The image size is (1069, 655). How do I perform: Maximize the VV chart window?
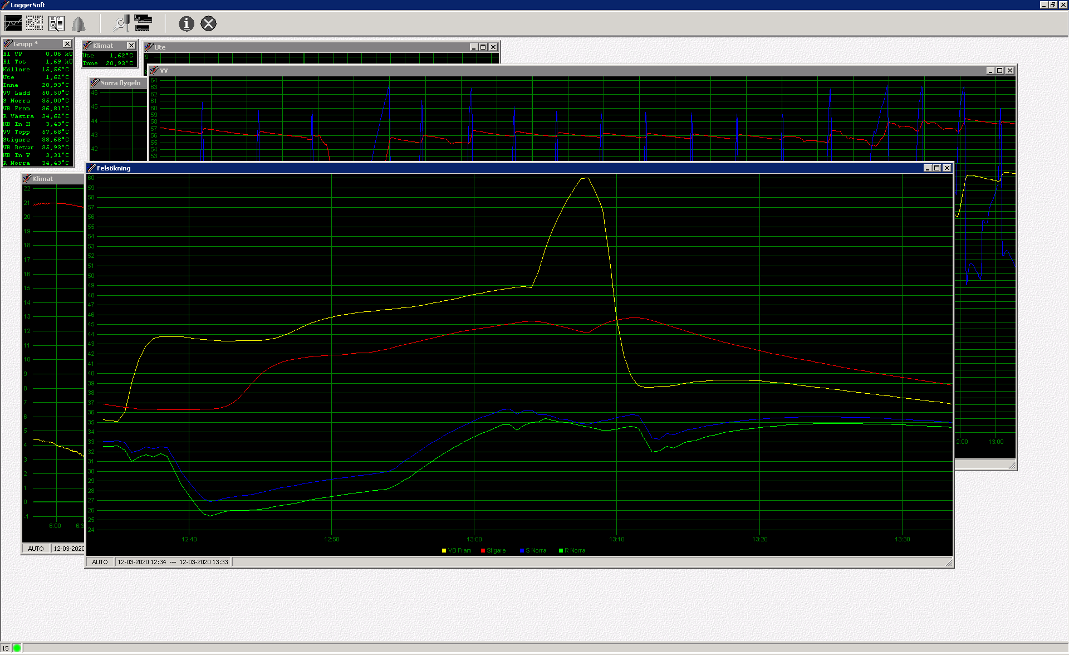pyautogui.click(x=1000, y=71)
